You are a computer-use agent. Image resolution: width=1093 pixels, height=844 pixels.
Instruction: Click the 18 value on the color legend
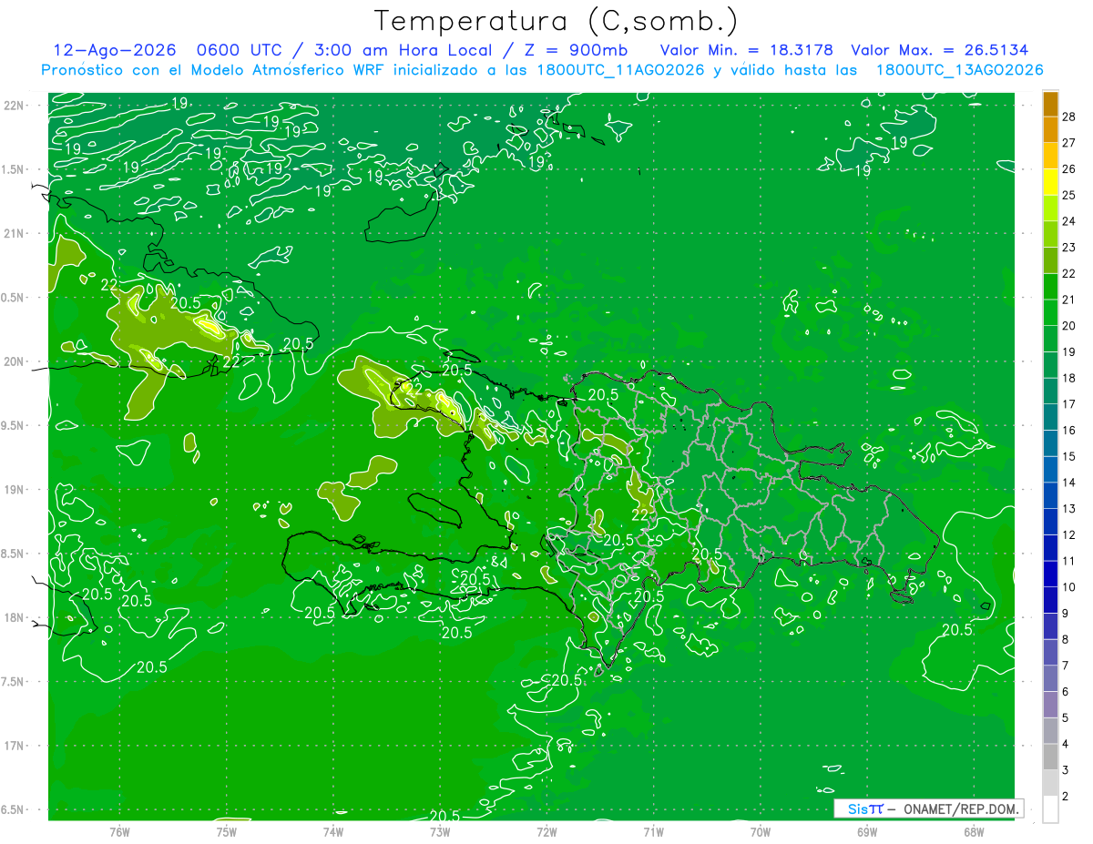coord(1069,378)
